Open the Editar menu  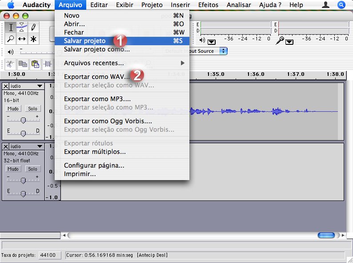99,5
